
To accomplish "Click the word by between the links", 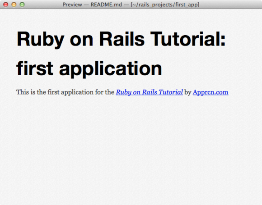I will [187, 92].
